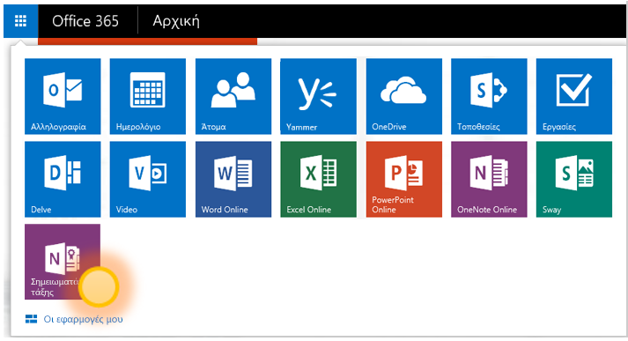
Task: Launch Word Online tile
Action: (233, 179)
